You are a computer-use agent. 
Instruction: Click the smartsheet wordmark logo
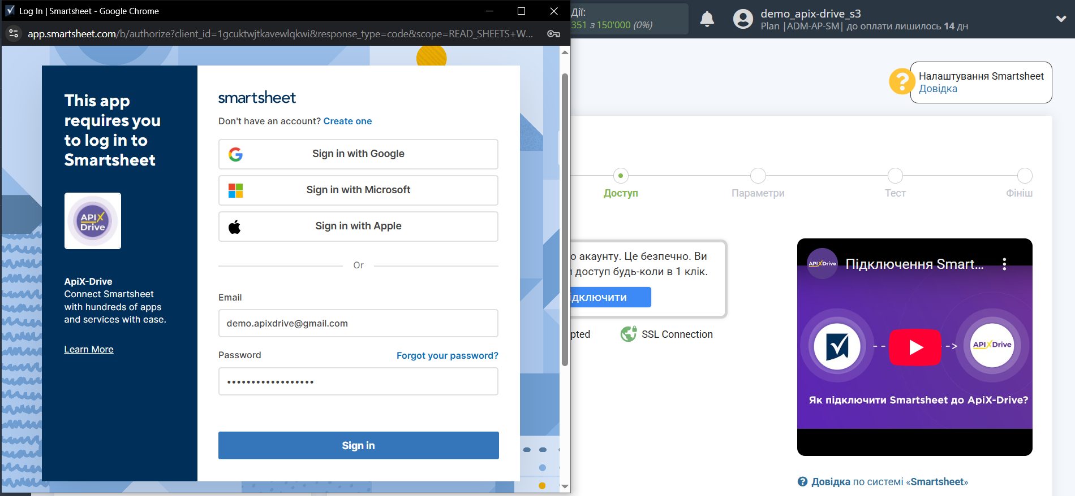(x=257, y=98)
